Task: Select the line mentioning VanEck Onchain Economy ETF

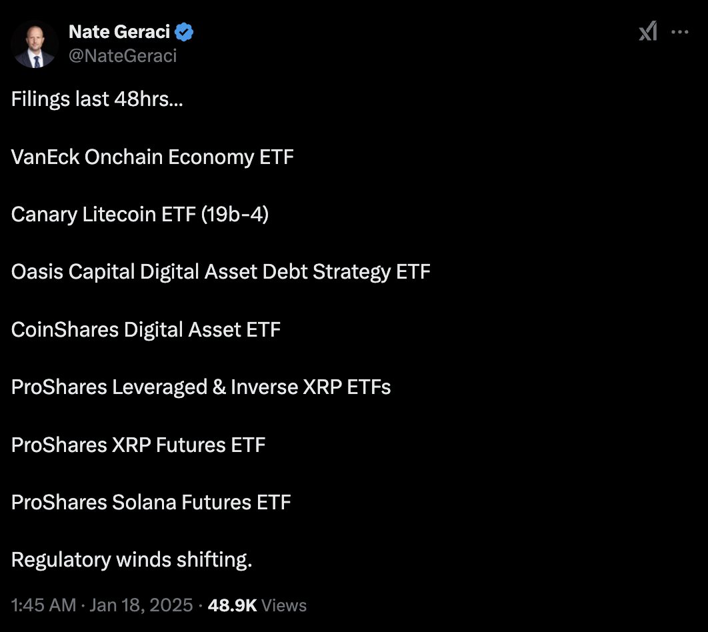Action: 152,157
